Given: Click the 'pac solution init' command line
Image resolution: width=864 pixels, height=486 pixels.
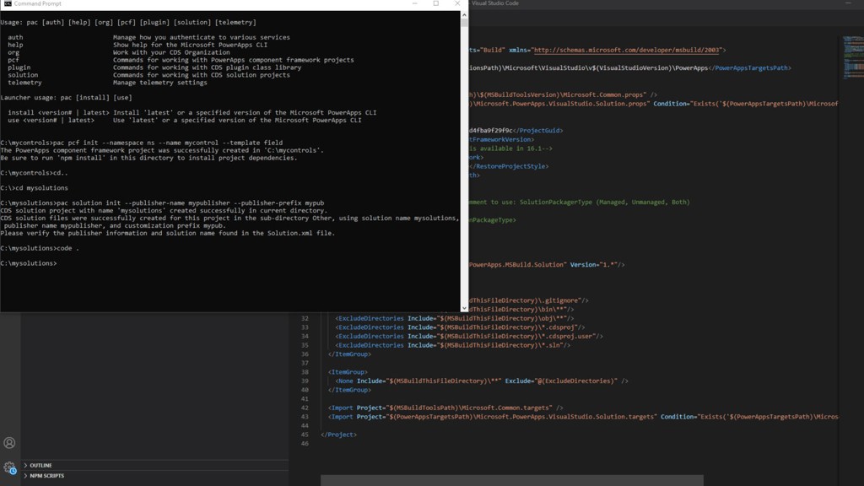Looking at the screenshot, I should [x=162, y=202].
